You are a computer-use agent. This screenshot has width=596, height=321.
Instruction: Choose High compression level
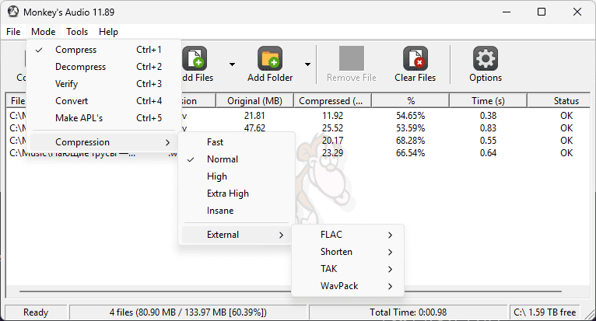pyautogui.click(x=237, y=176)
